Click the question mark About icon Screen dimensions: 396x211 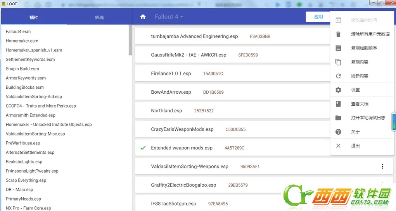(x=338, y=132)
